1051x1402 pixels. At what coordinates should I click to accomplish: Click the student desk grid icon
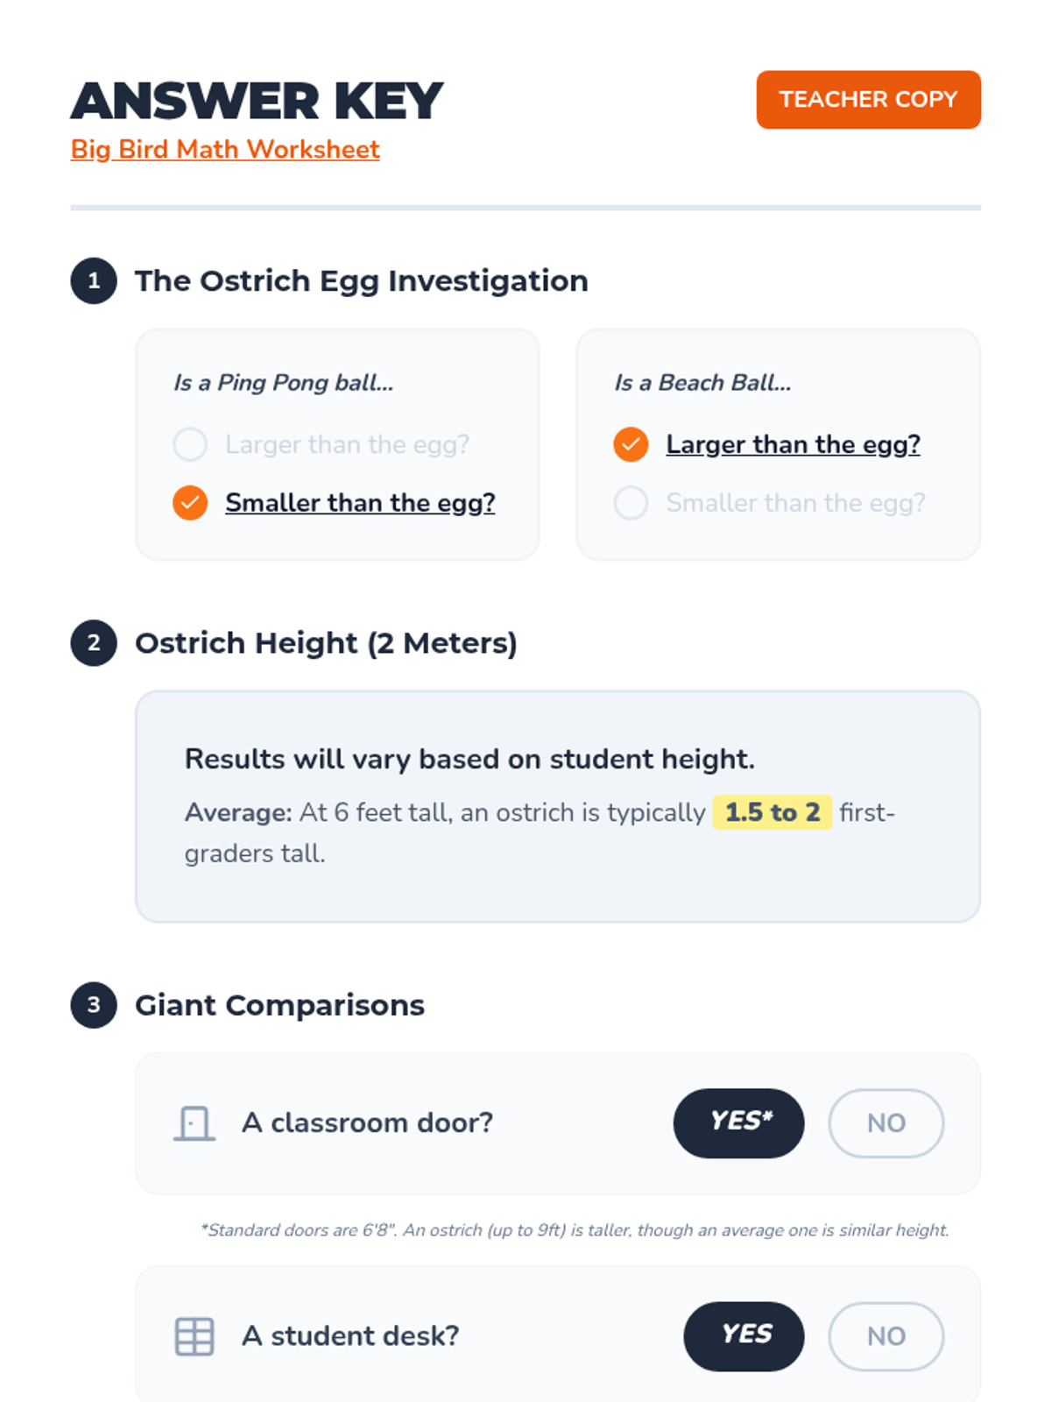pos(194,1336)
